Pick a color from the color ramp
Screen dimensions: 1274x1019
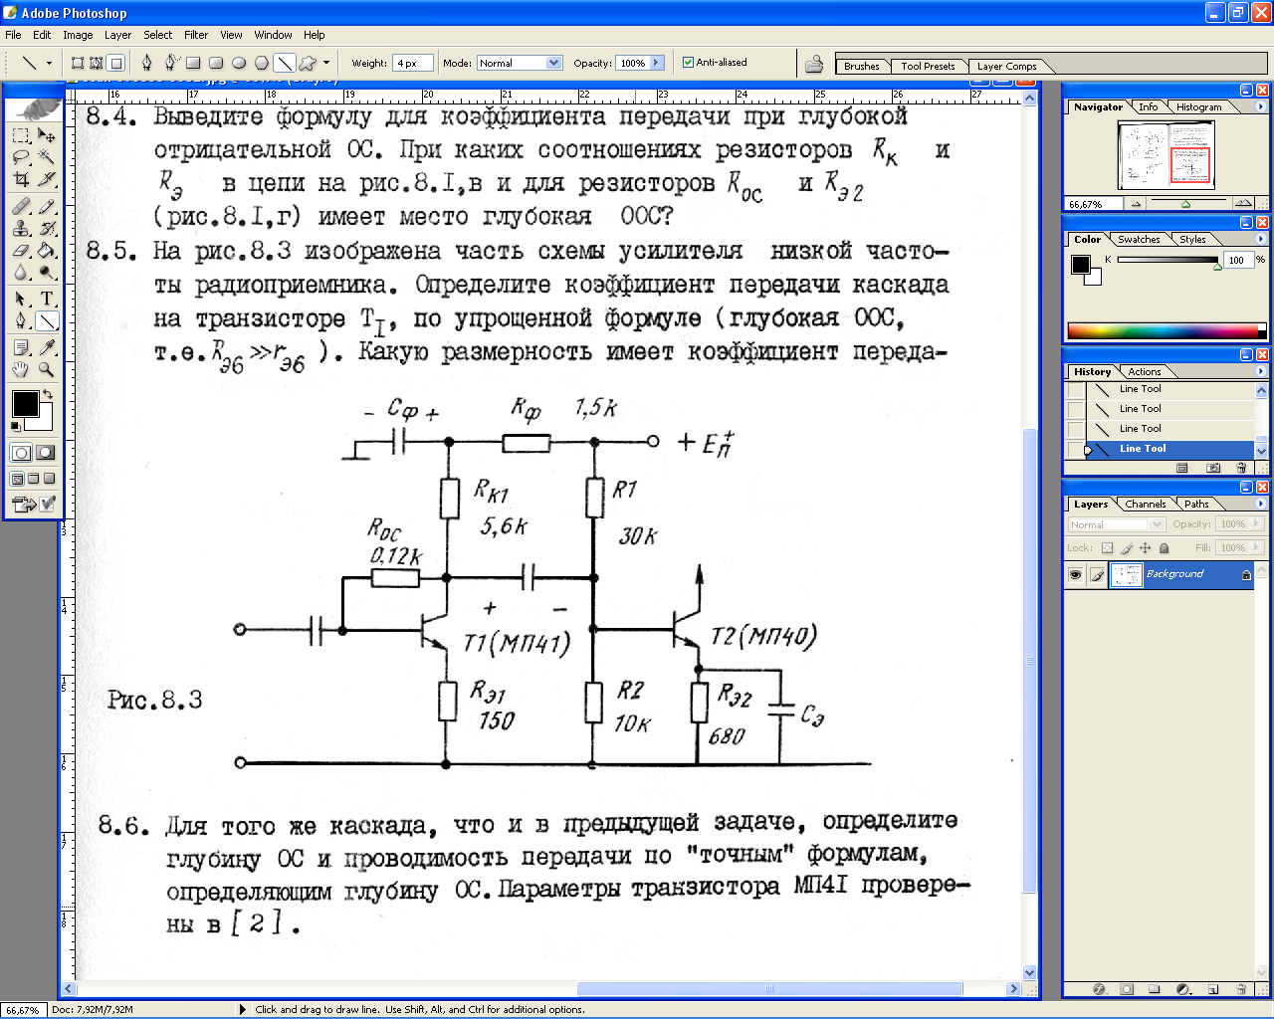point(1166,330)
